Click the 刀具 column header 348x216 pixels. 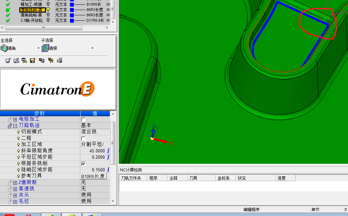click(201, 178)
